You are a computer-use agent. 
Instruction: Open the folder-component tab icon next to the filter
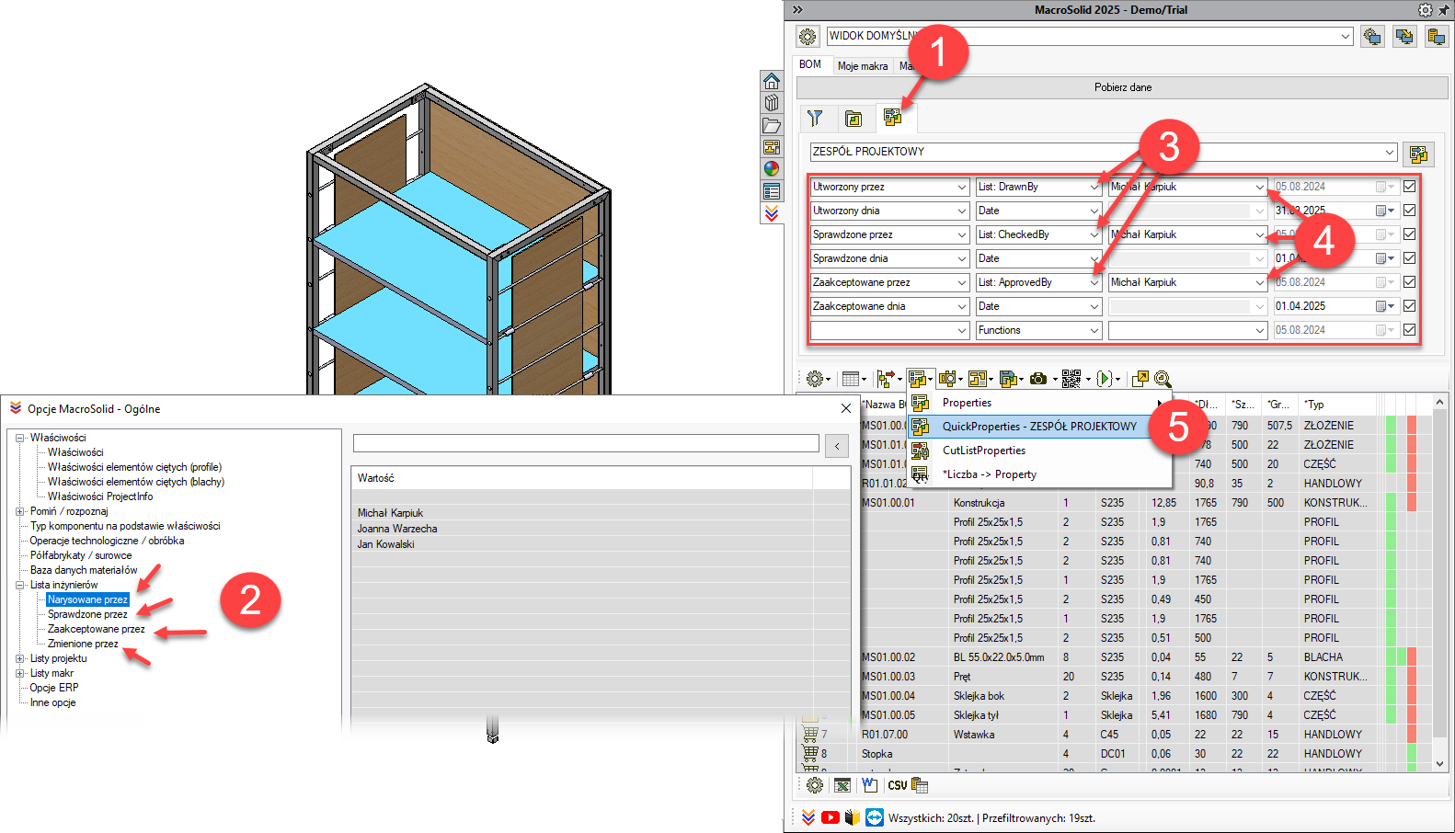click(854, 119)
